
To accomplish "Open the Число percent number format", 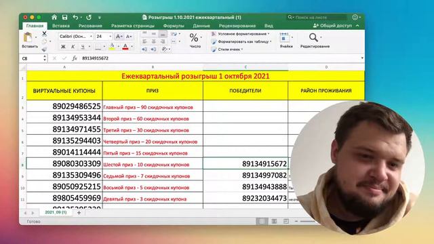I will tap(195, 40).
